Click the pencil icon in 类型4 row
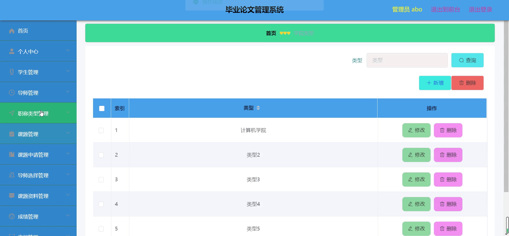 coord(410,204)
